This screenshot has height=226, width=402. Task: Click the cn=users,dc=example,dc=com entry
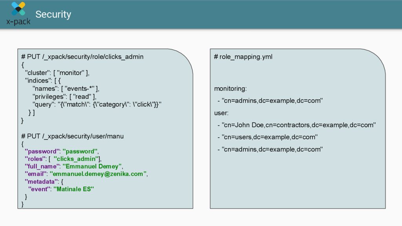(268, 137)
